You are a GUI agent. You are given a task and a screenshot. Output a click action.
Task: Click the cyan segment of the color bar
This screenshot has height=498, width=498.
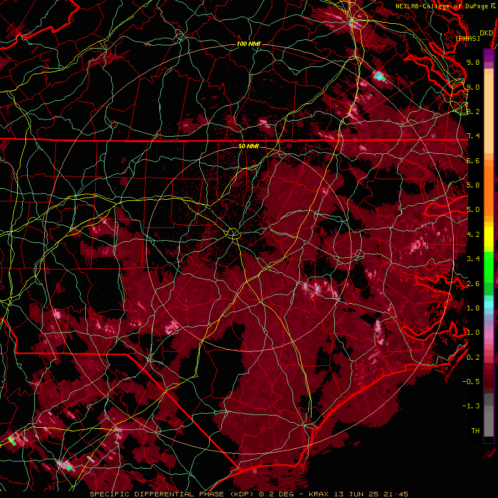click(x=489, y=304)
